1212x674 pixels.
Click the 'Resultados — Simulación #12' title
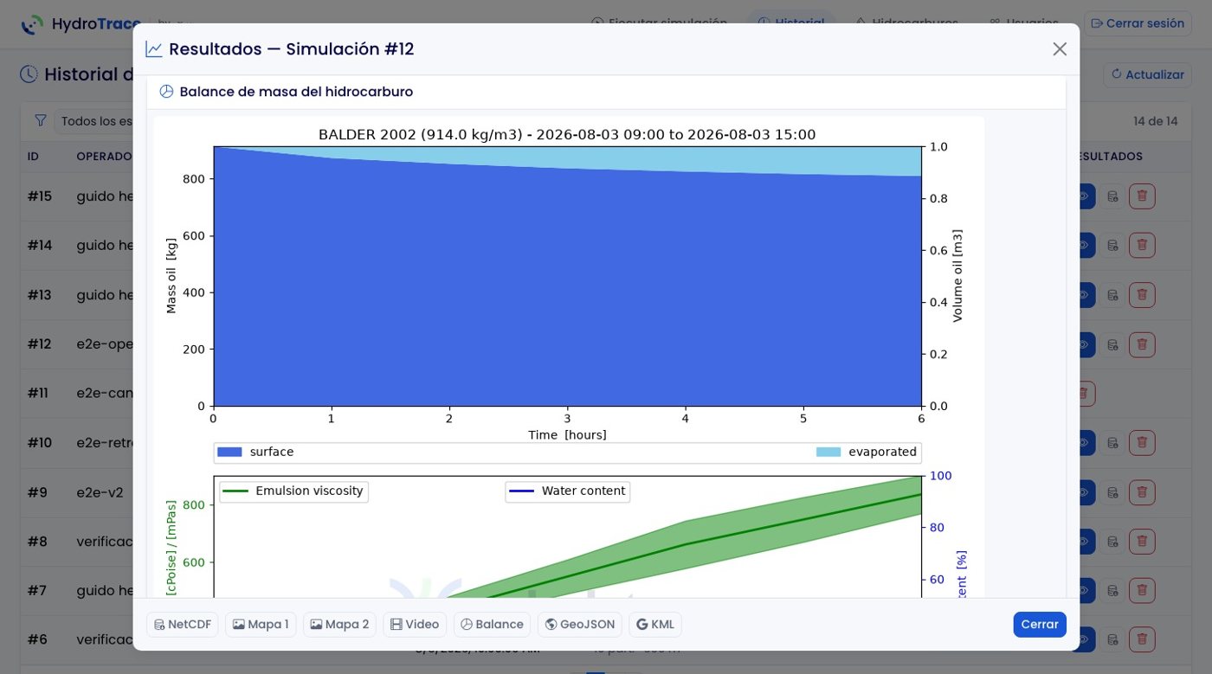(292, 49)
